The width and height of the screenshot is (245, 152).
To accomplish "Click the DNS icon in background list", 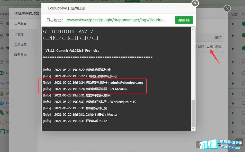I will (x=2, y=24).
